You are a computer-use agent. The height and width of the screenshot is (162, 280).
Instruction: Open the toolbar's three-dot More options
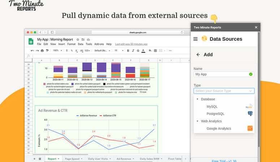170,51
